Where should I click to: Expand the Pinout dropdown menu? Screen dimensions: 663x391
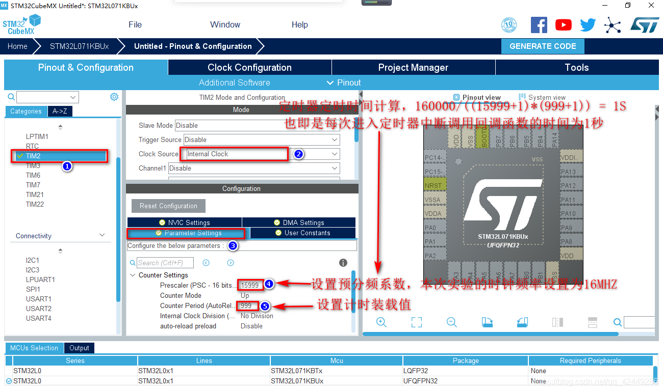click(343, 82)
